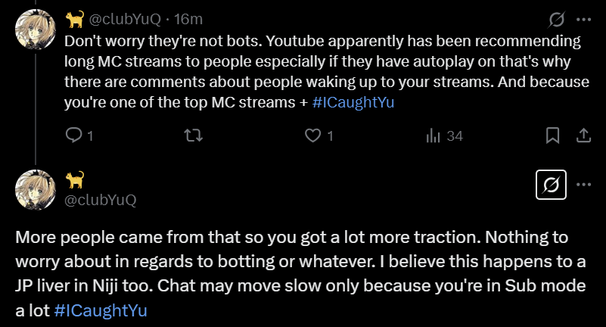Screen dimensions: 606x327
Task: Open more options on the 16m tweet
Action: click(583, 19)
